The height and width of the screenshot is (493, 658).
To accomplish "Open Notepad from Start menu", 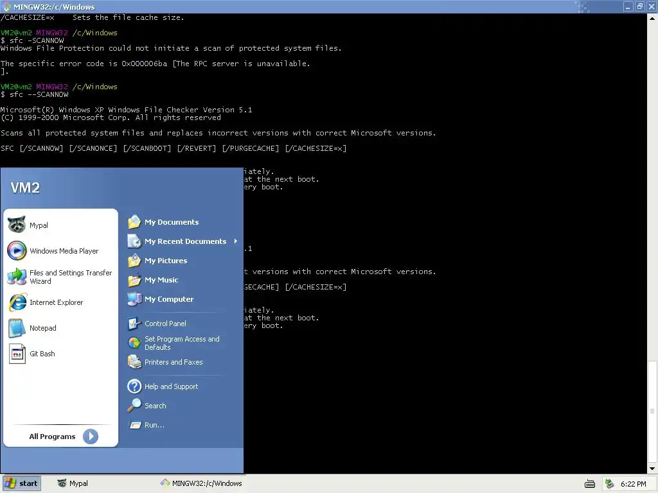I will coord(32,328).
